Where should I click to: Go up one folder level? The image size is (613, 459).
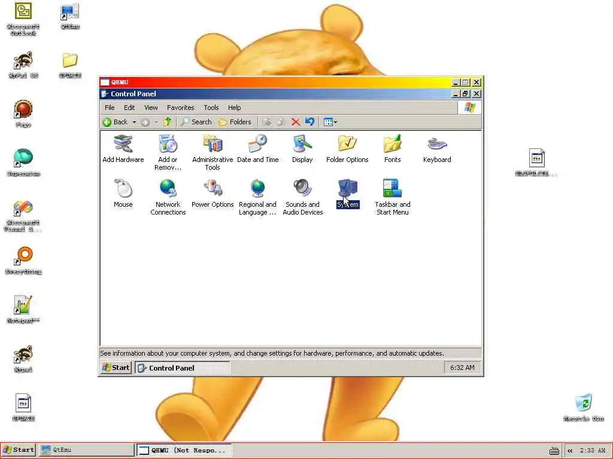[168, 122]
